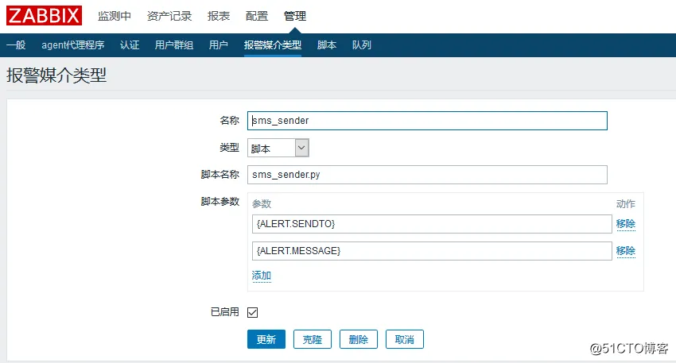This screenshot has width=676, height=363.
Task: Toggle the 已启用 checkbox
Action: (x=253, y=312)
